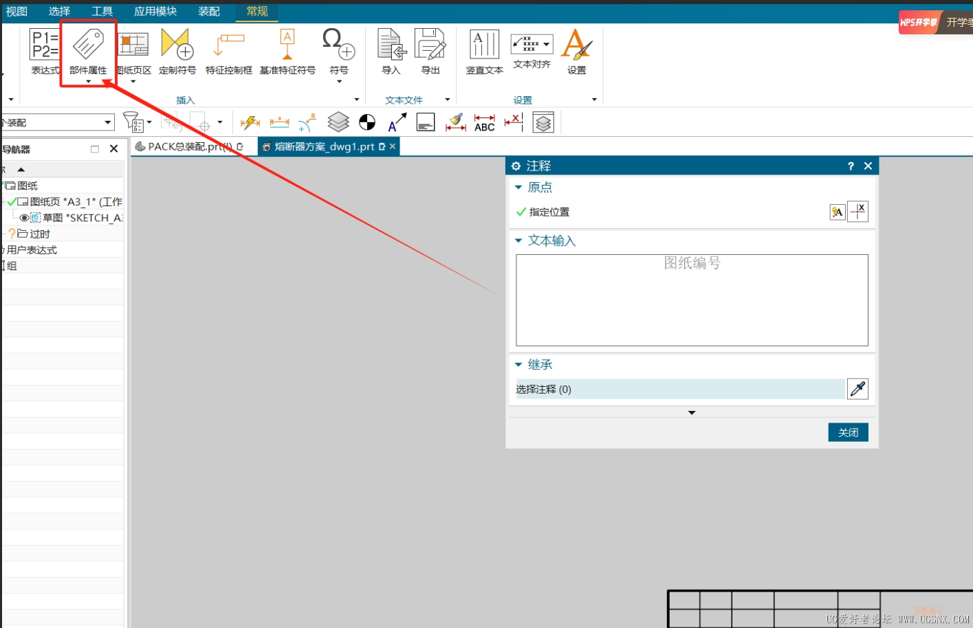Toggle 竖直文本 vertical text
The width and height of the screenshot is (973, 628).
pyautogui.click(x=485, y=52)
